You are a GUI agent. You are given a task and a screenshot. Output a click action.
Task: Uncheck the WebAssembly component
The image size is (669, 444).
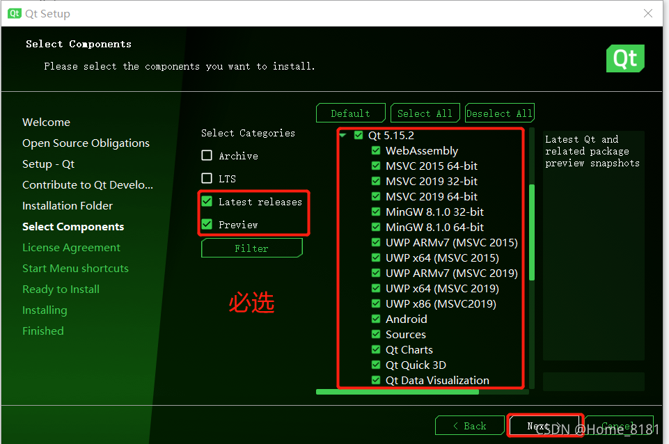[376, 150]
